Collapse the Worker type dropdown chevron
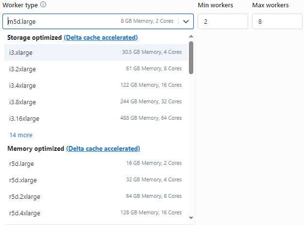304x225 pixels. pyautogui.click(x=186, y=21)
